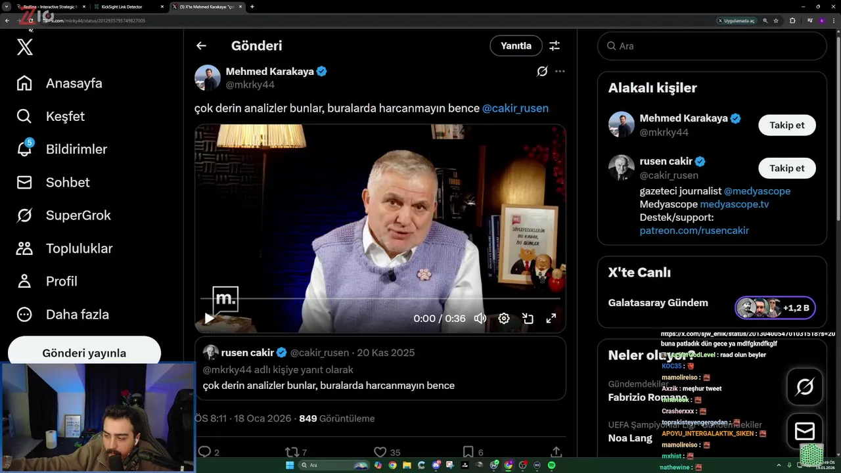Screen dimensions: 841x473
Task: Open SuperGrok from sidebar
Action: pyautogui.click(x=64, y=215)
